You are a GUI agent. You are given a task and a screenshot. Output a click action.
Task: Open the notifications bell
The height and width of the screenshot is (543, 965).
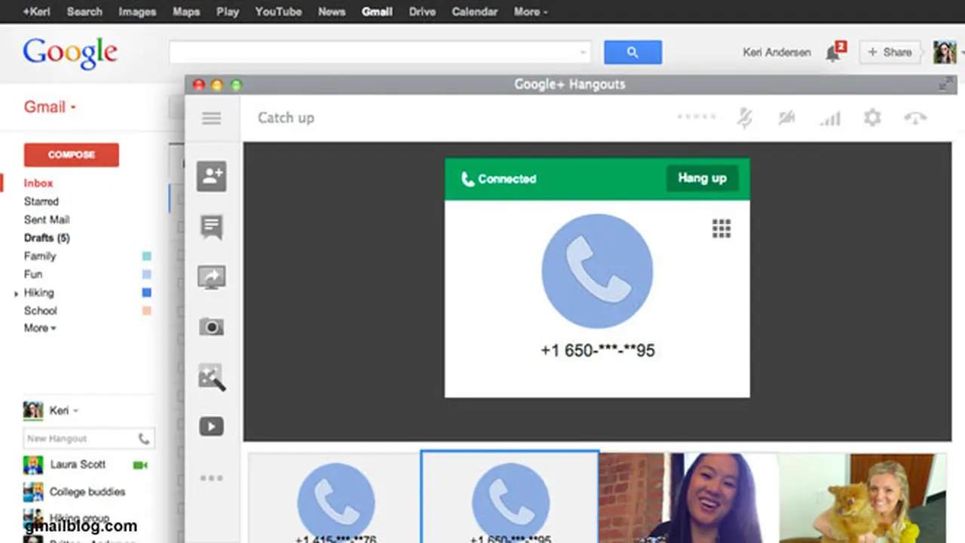(834, 53)
